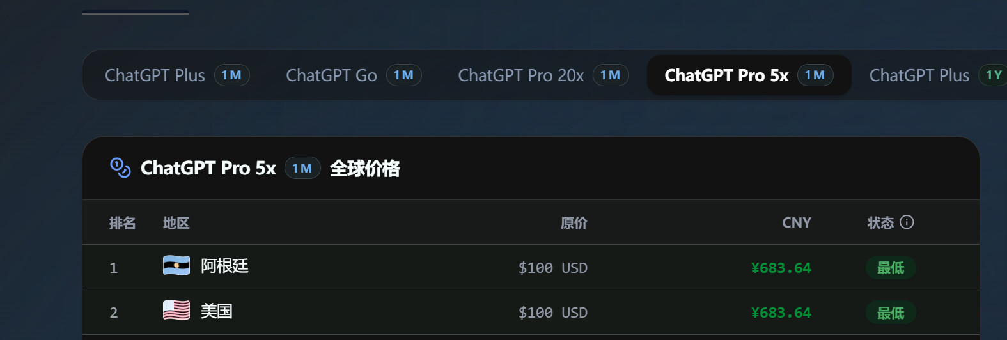Click the info icon next to 状态
Viewport: 1007px width, 340px height.
pos(907,222)
